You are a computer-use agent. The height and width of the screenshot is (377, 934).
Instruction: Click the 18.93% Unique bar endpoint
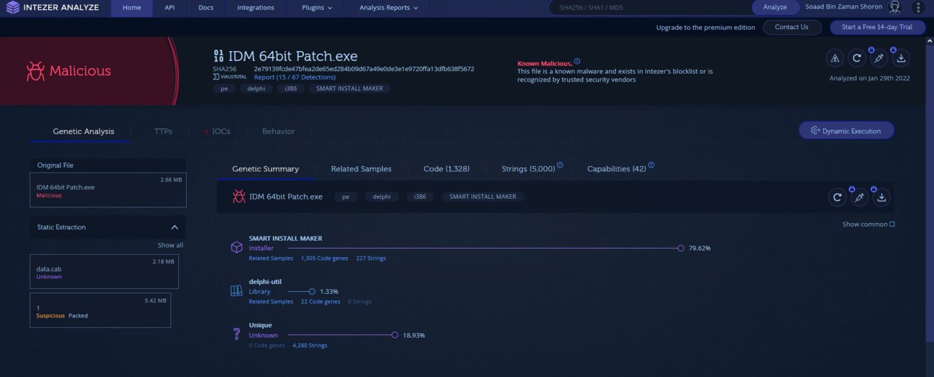pyautogui.click(x=395, y=335)
